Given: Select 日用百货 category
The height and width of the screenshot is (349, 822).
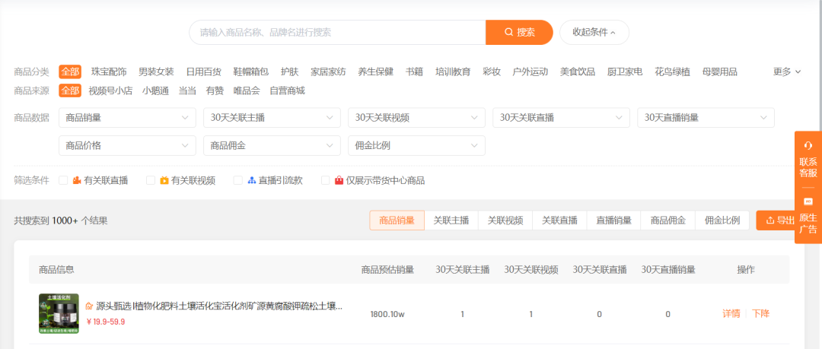Looking at the screenshot, I should [x=203, y=71].
